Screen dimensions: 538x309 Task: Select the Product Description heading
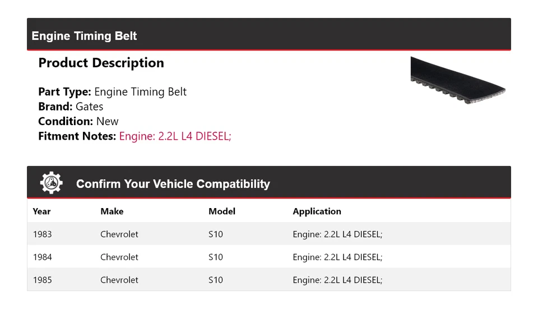point(101,63)
